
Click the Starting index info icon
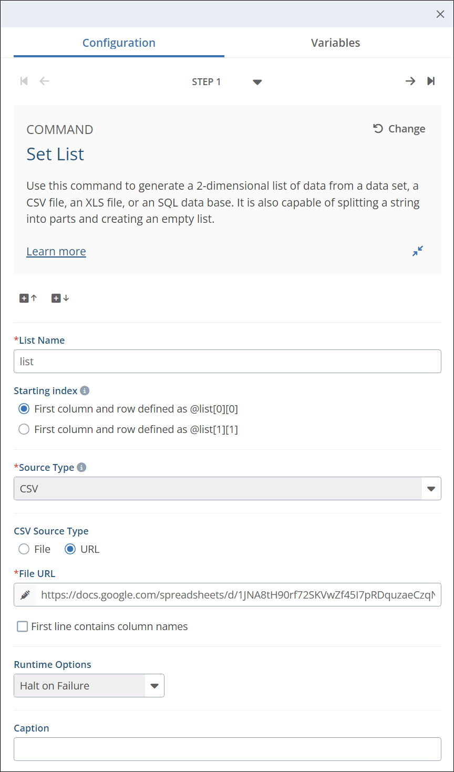[85, 390]
